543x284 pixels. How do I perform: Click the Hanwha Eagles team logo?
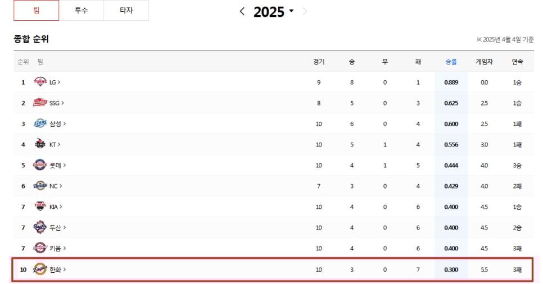[40, 269]
